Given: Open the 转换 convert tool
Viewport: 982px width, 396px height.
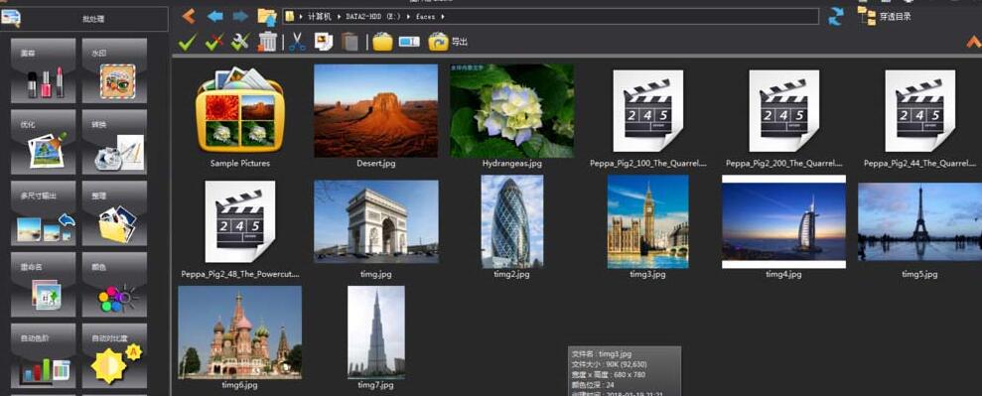Looking at the screenshot, I should coord(114,142).
